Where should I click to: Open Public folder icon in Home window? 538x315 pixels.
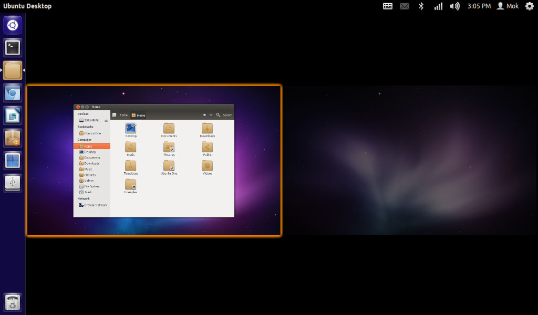(x=207, y=149)
